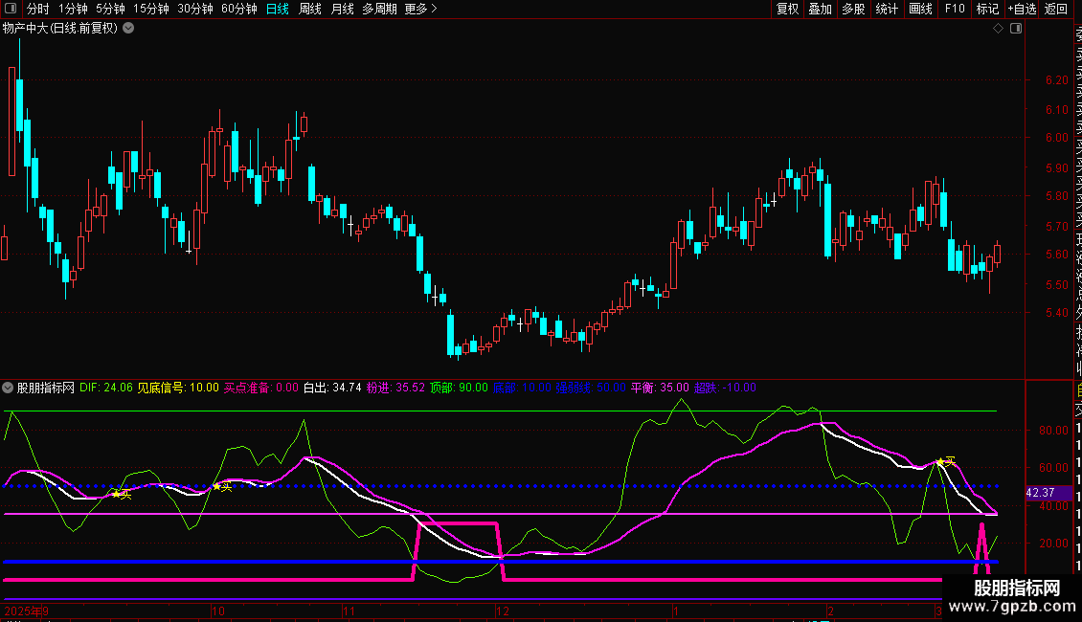Click the latest star buy signal in March
The image size is (1082, 622).
(941, 462)
